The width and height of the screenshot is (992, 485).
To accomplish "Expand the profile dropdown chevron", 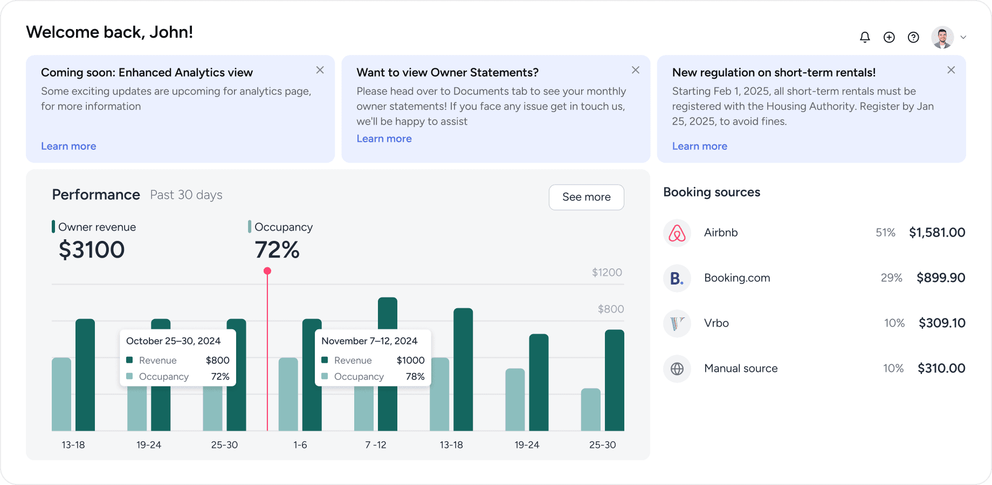I will 963,37.
